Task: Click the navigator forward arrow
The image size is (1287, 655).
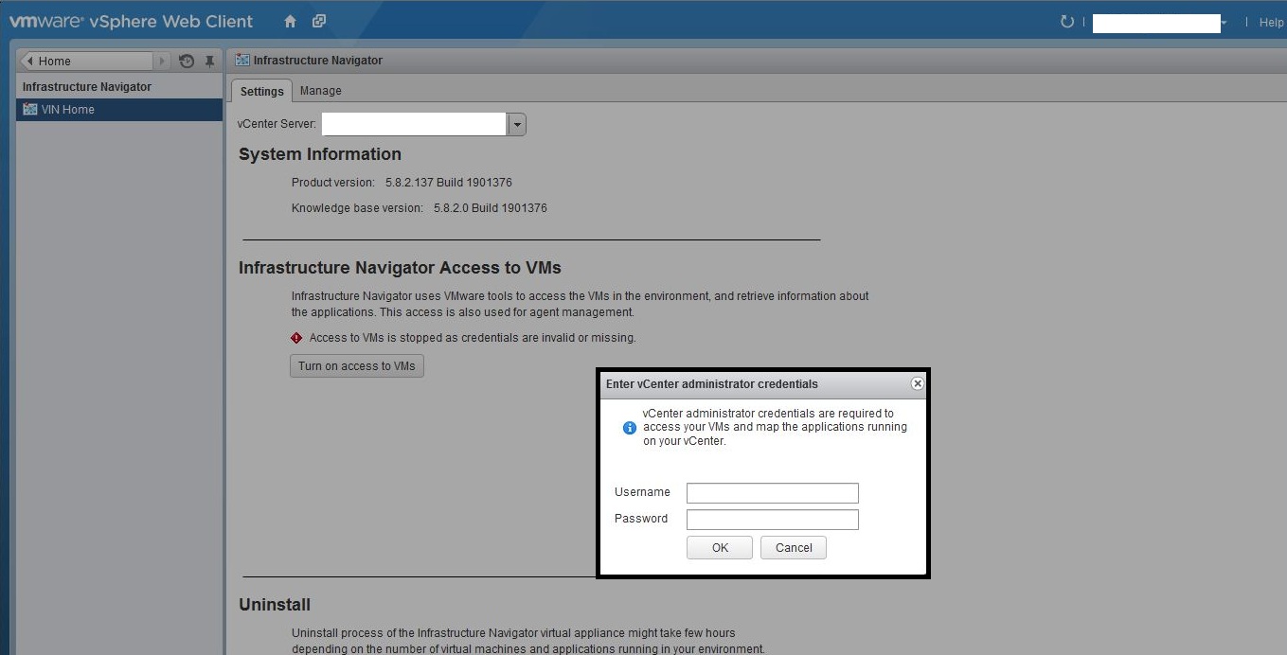Action: coord(163,62)
